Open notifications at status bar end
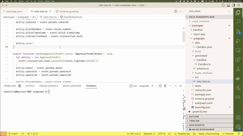Screen dimensions: 243x136 (239, 134)
